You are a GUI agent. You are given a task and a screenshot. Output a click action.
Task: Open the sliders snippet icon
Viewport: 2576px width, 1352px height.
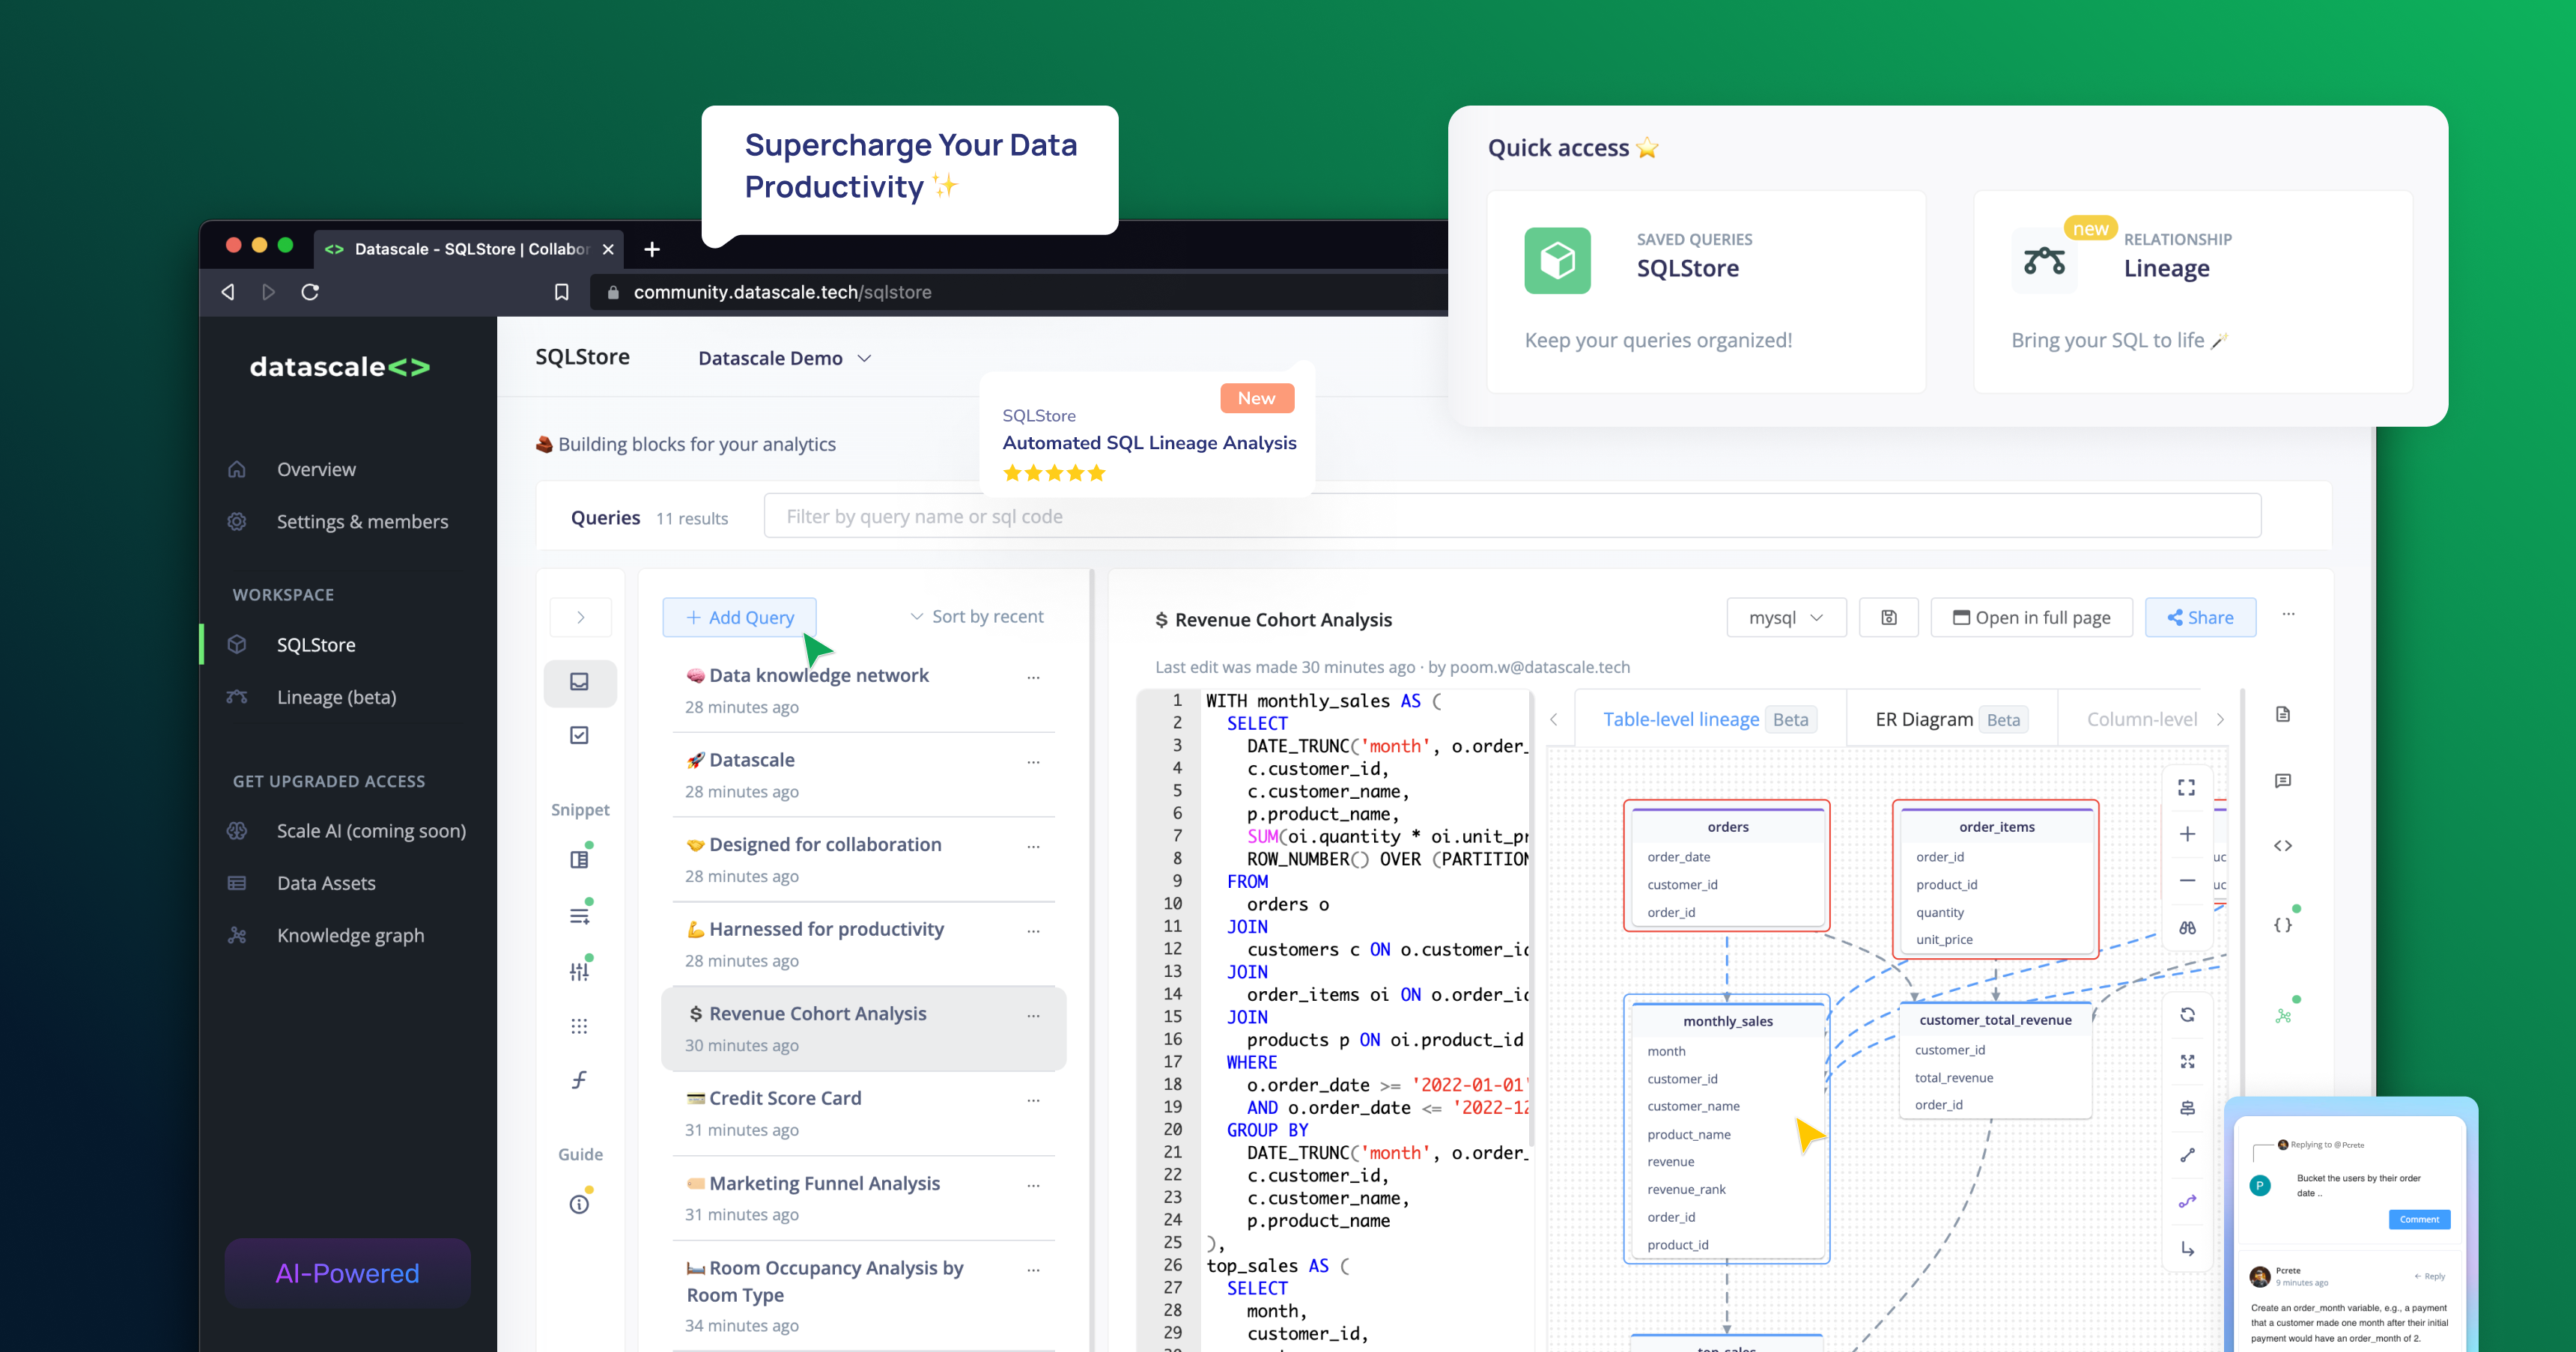[x=579, y=971]
